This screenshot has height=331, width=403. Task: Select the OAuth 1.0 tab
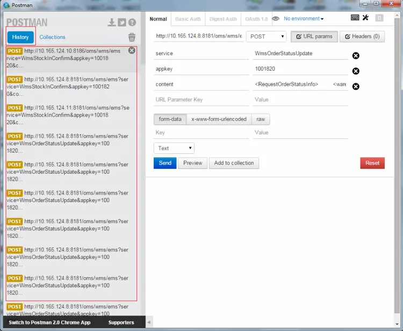tap(256, 19)
